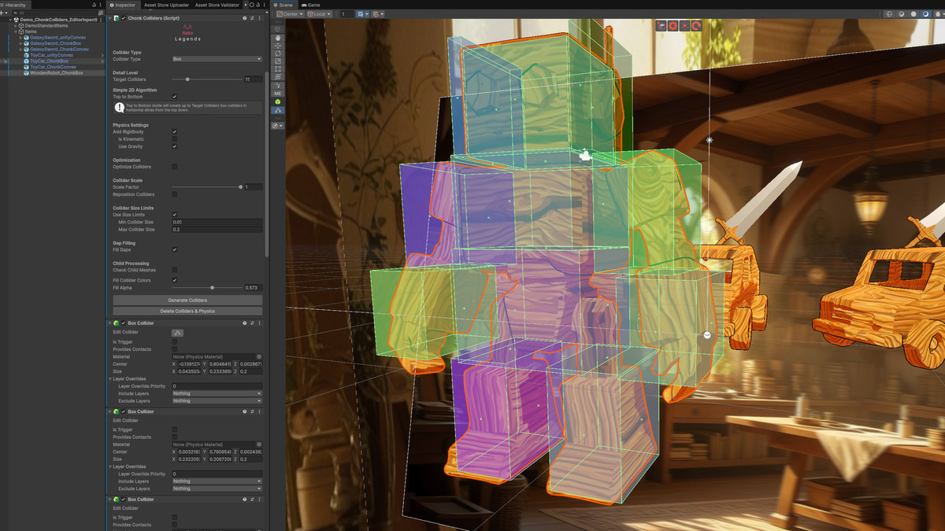The width and height of the screenshot is (945, 531).
Task: Select the Rotate tool in Scene toolbar
Action: 277,53
